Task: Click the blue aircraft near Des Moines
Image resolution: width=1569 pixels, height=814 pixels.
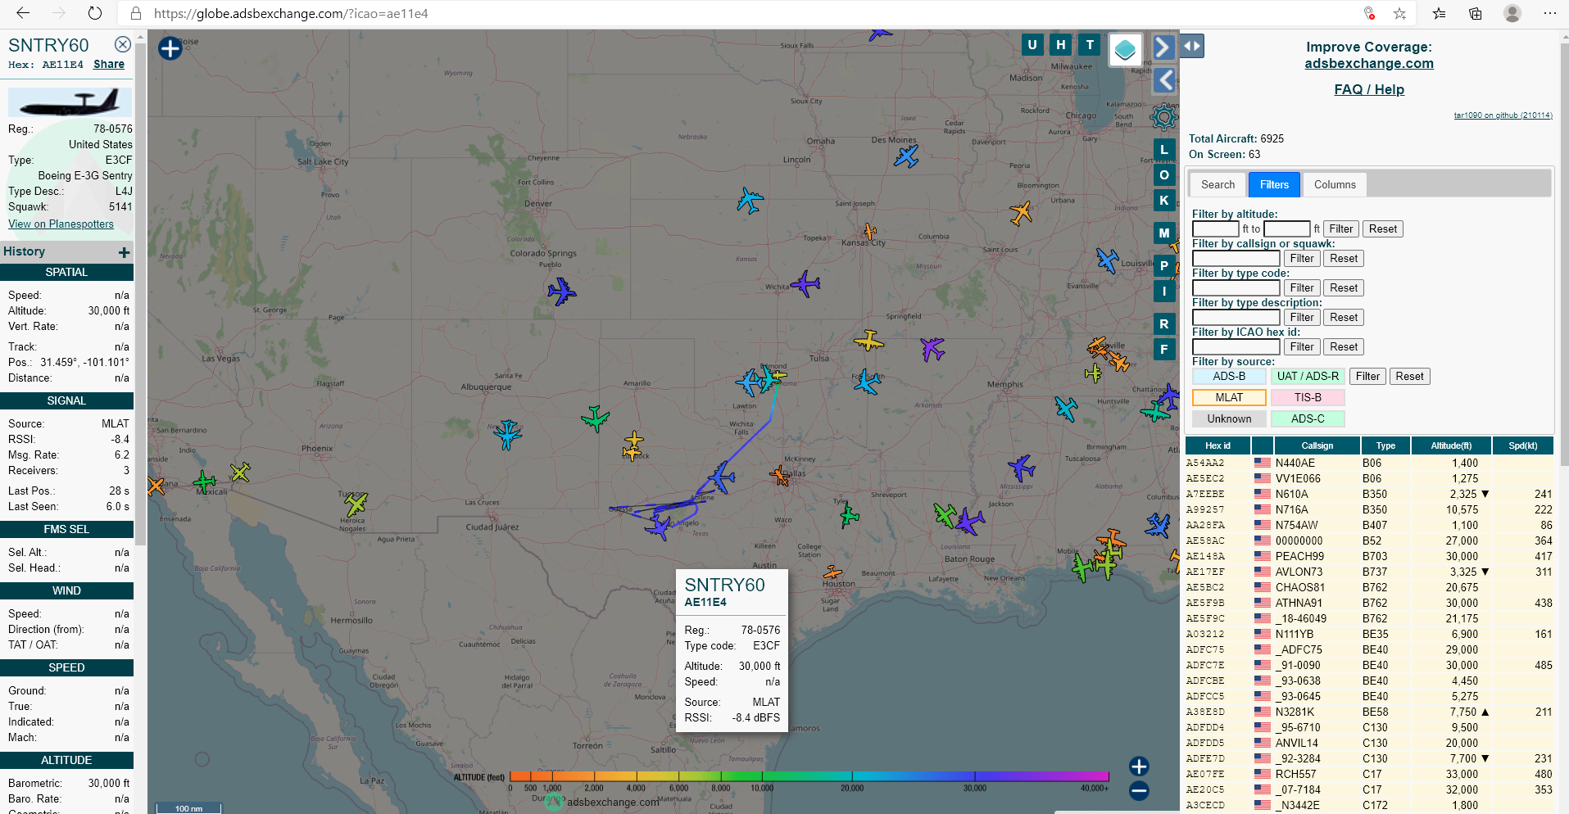Action: point(906,156)
